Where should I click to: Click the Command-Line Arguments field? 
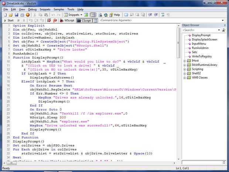[x=160, y=20]
